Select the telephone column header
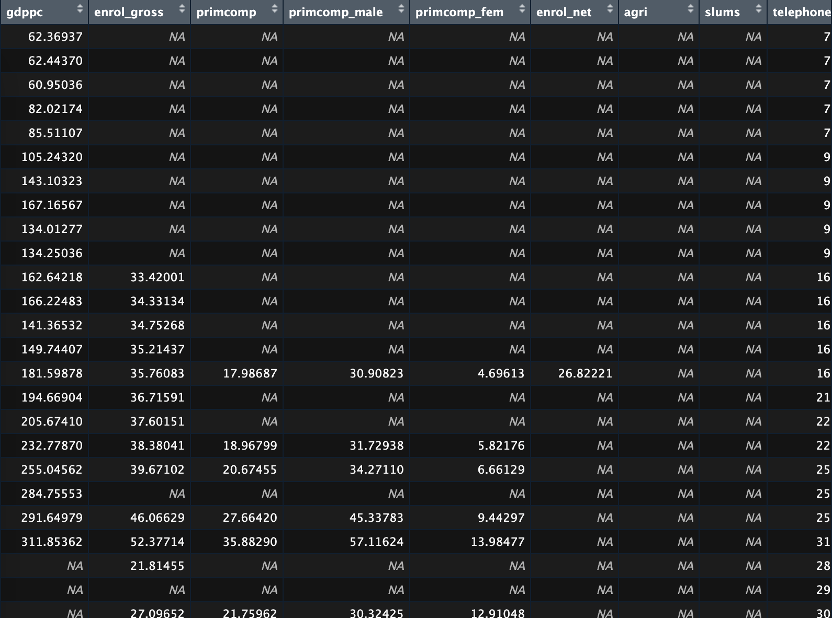The width and height of the screenshot is (832, 618). point(800,12)
